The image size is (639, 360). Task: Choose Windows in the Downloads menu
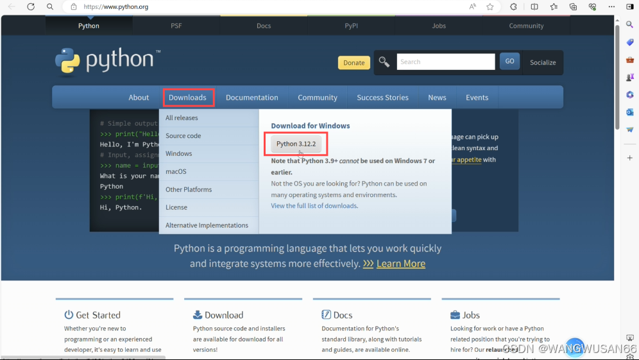209,154
